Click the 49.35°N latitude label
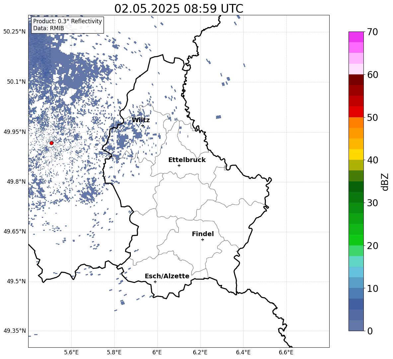 click(x=15, y=331)
